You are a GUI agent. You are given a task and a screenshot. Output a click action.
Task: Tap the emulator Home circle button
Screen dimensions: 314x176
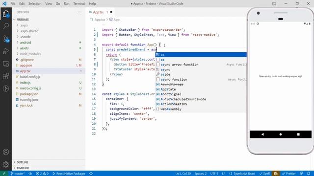click(x=280, y=134)
